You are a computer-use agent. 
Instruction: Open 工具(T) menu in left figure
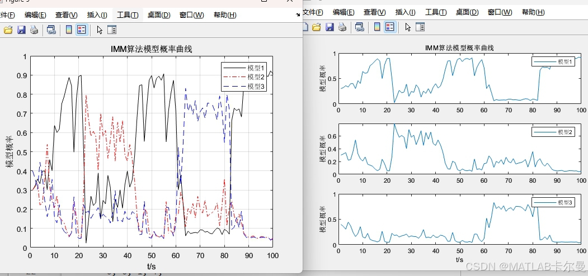click(x=128, y=15)
